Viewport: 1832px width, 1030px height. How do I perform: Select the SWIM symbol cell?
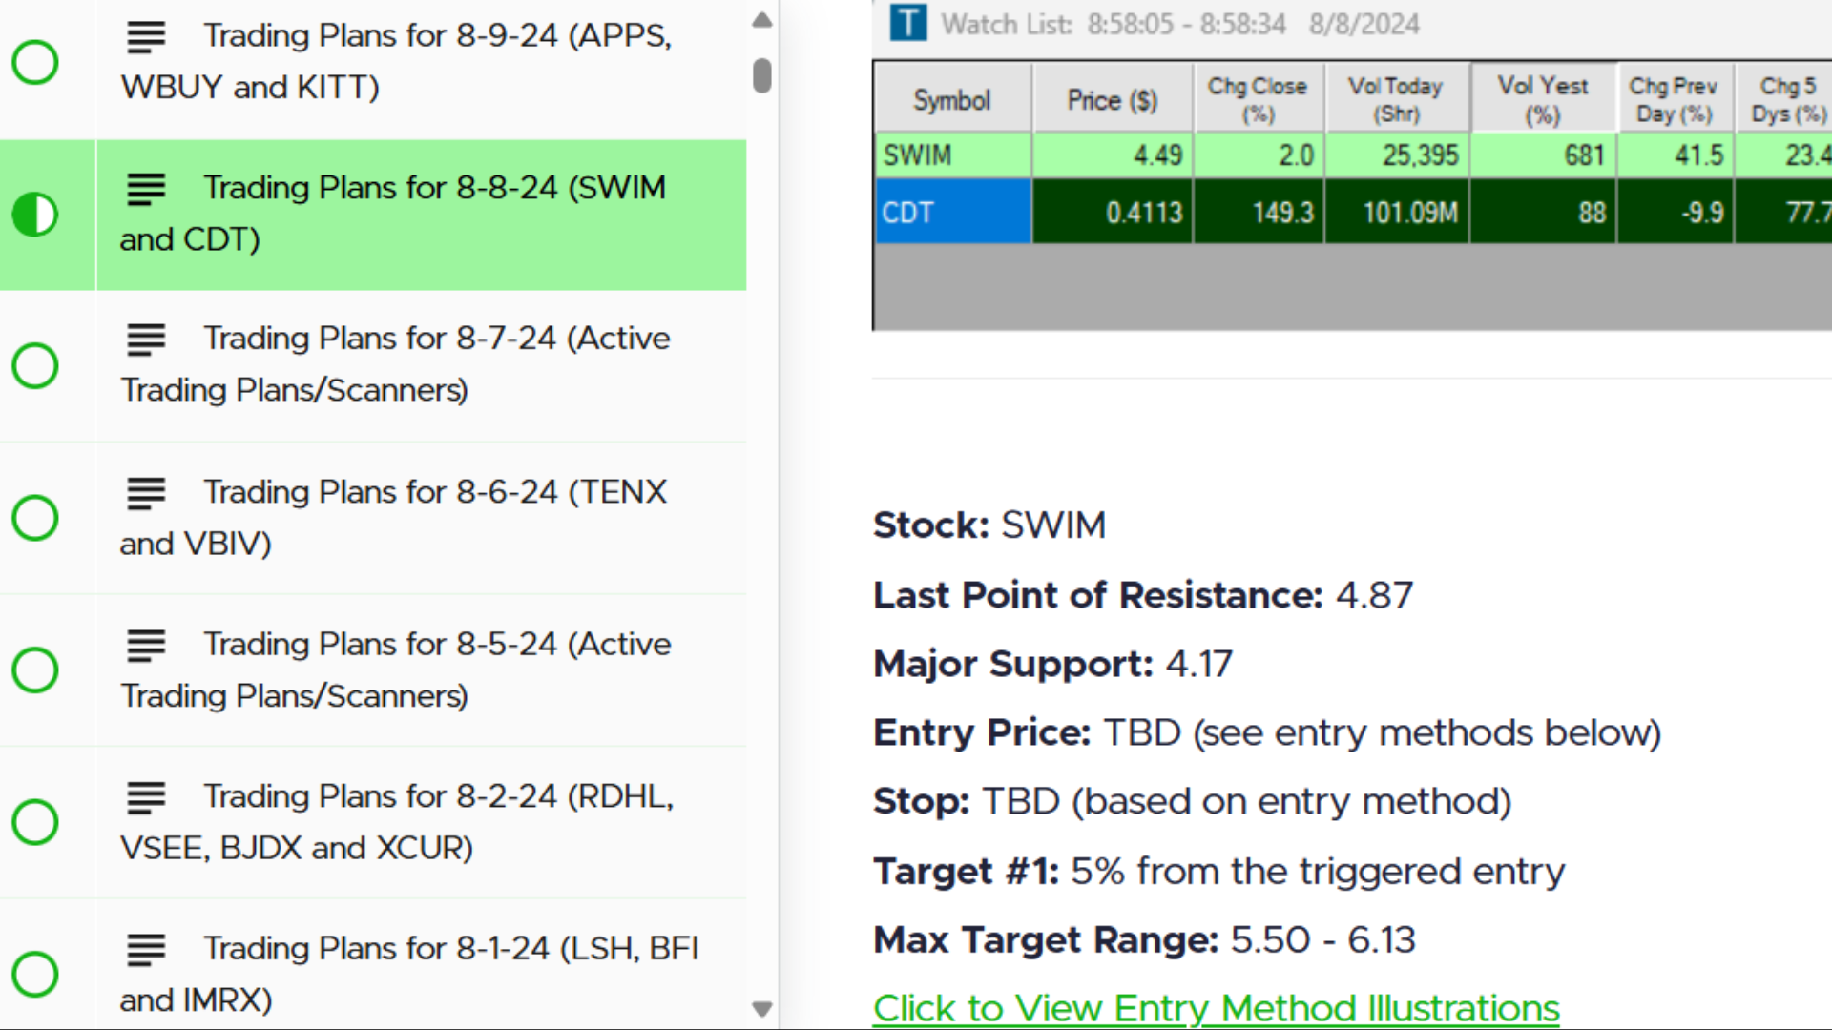952,155
